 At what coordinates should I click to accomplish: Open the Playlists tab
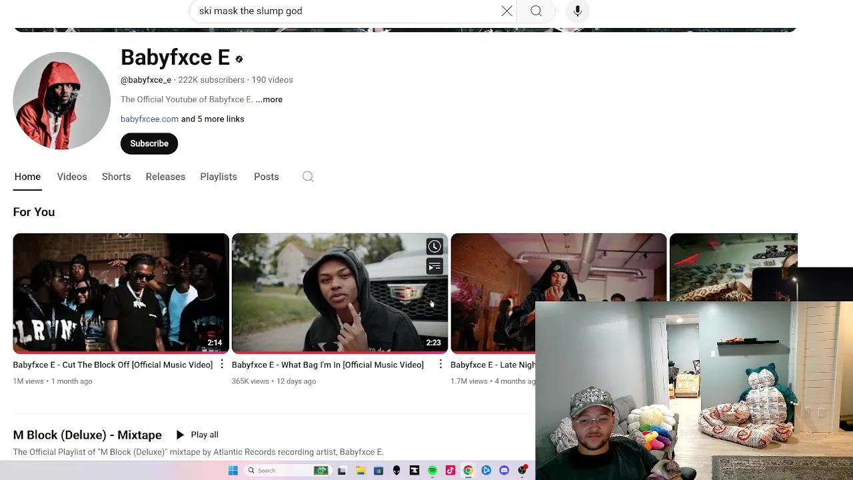219,177
